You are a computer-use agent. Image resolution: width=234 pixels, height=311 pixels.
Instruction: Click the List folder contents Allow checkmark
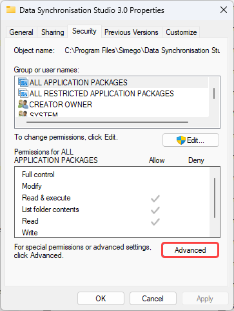coord(155,210)
